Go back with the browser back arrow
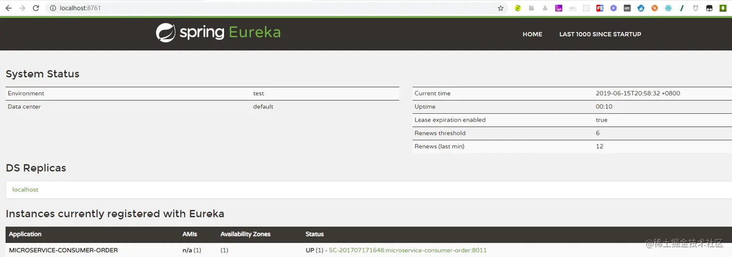Screen dimensions: 732x257 [8, 8]
